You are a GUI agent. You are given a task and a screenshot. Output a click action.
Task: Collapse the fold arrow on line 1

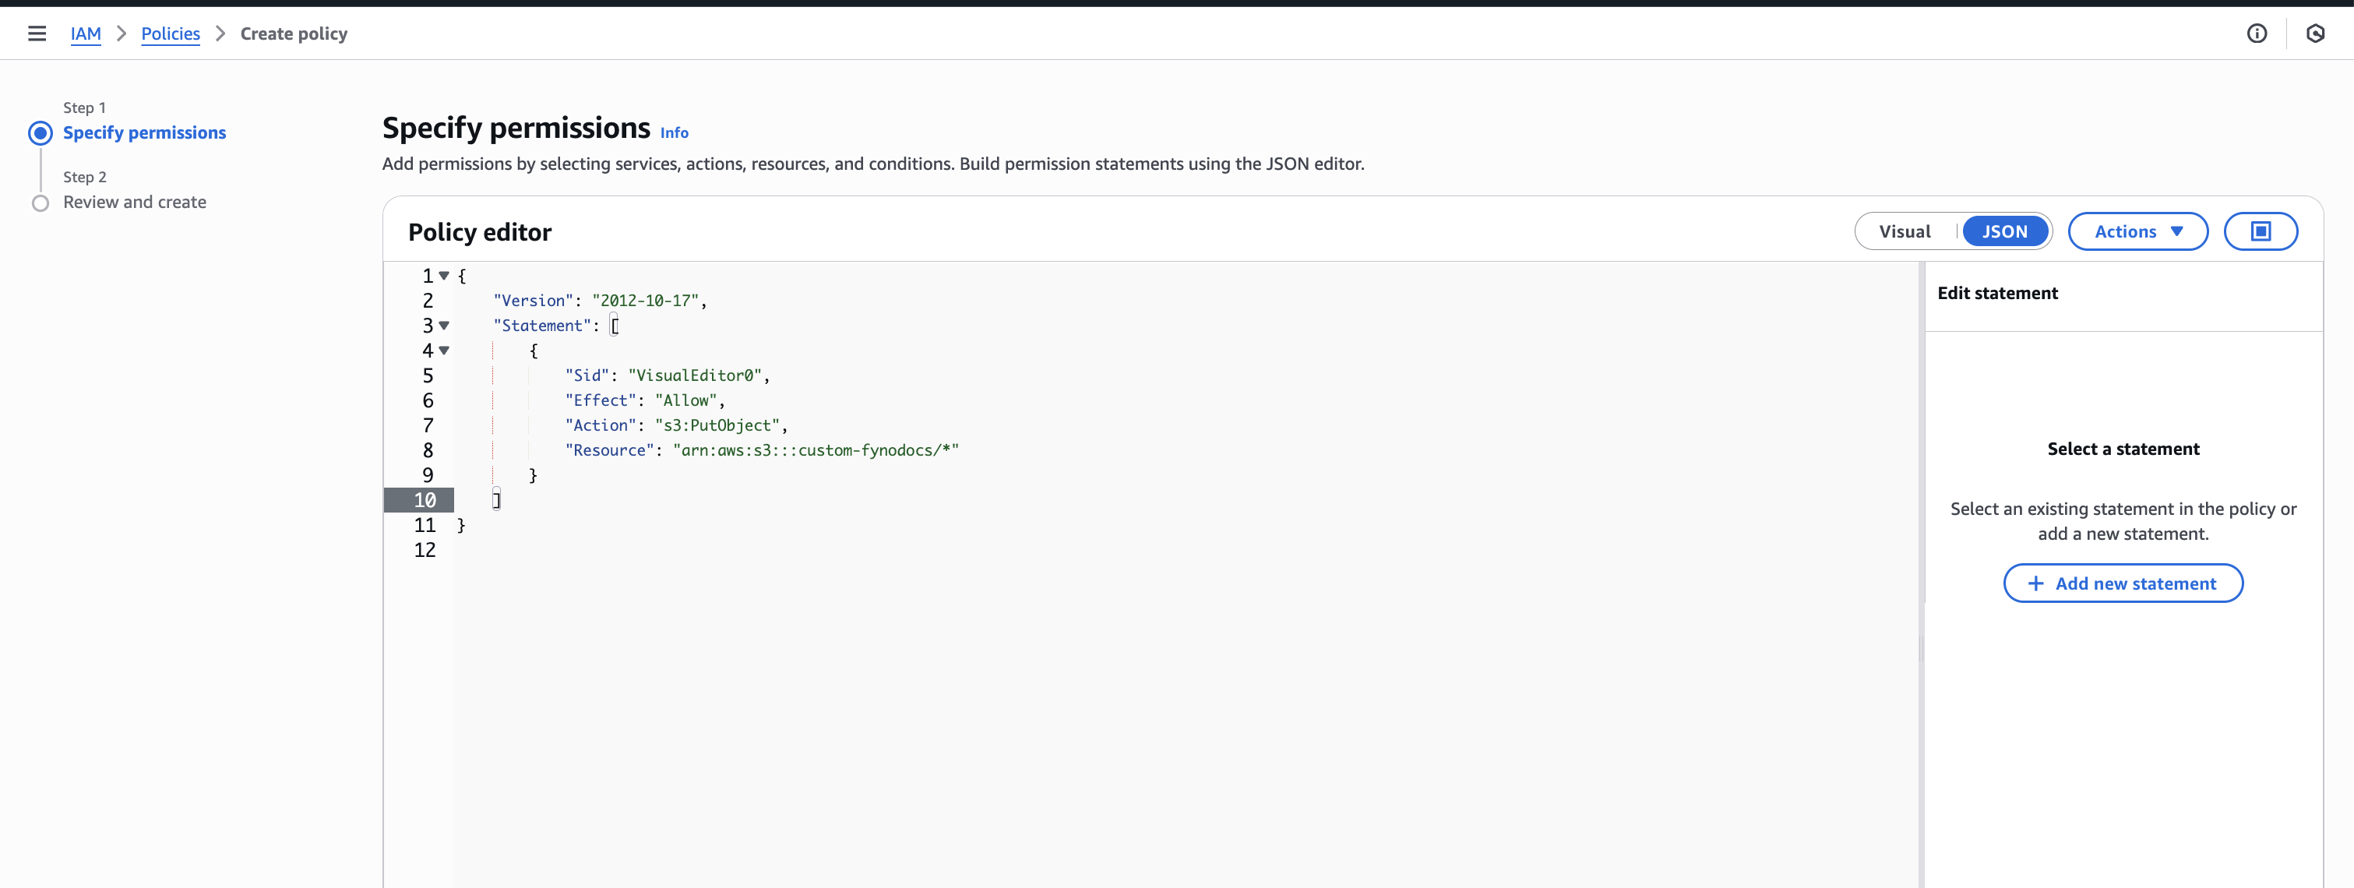(444, 276)
